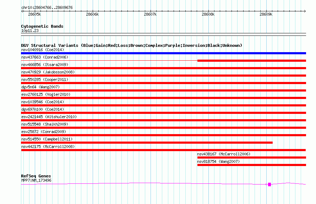Click the red bar under nsv466856

click(163, 68)
